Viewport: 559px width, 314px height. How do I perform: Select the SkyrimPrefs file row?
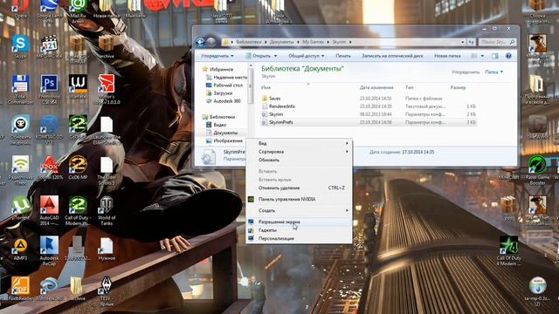[369, 122]
